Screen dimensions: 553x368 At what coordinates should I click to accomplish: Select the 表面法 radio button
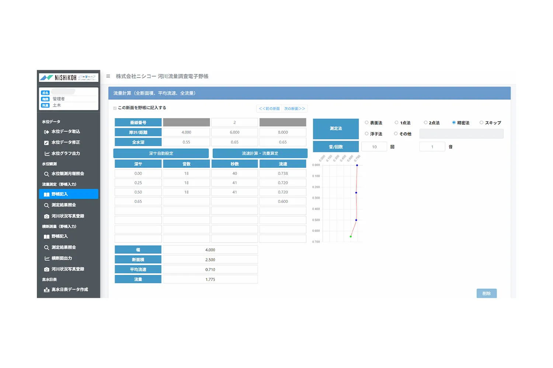click(366, 123)
